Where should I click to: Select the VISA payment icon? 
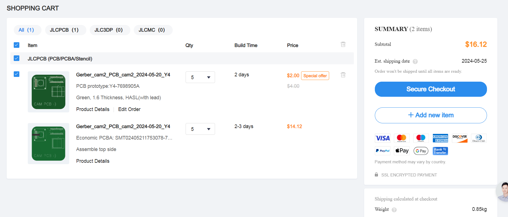[383, 138]
